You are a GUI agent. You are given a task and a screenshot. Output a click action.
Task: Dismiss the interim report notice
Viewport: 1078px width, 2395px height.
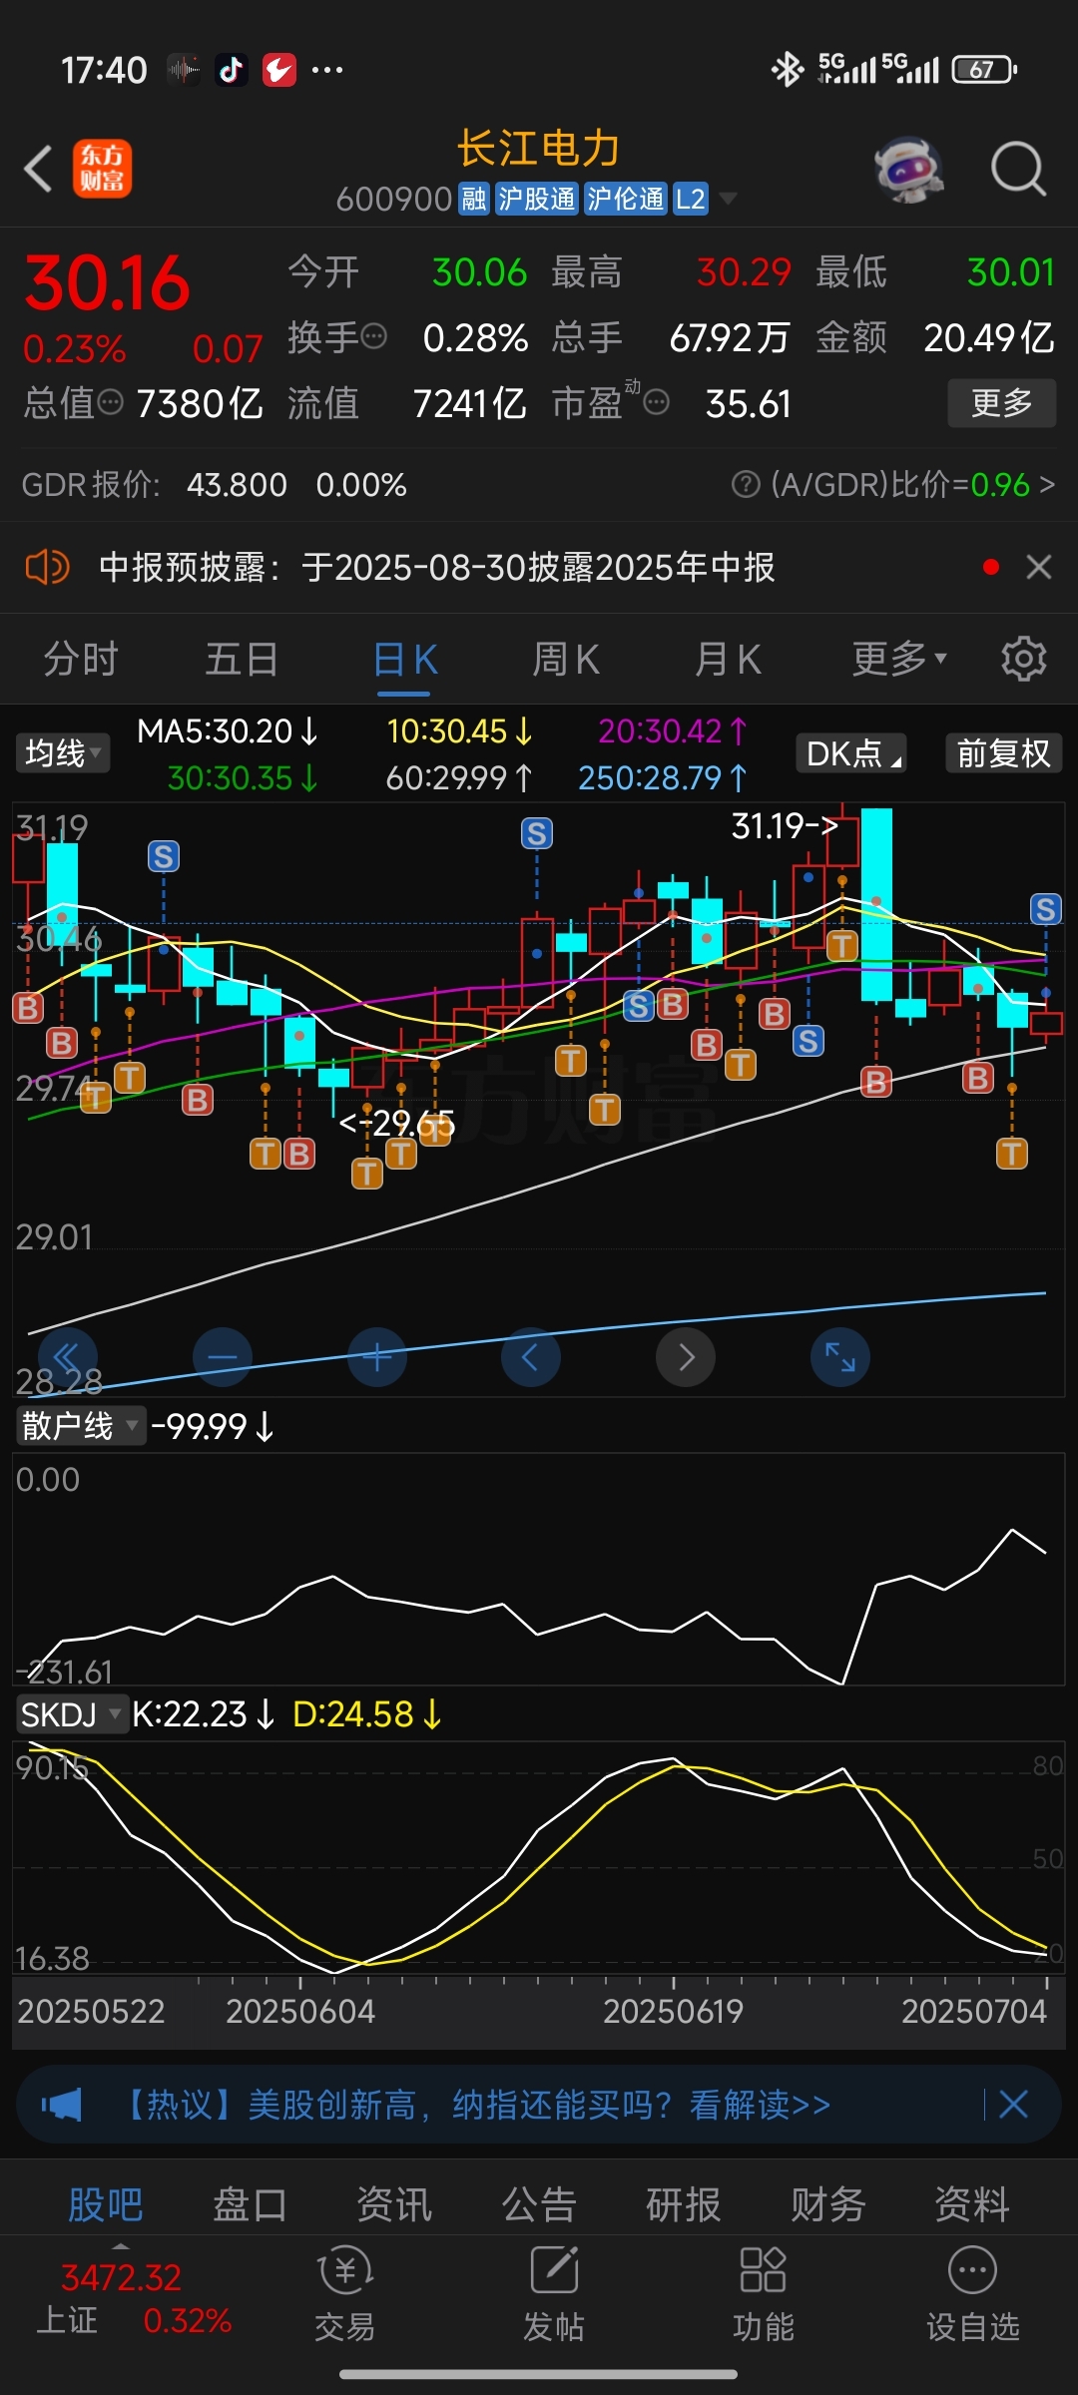[1039, 568]
